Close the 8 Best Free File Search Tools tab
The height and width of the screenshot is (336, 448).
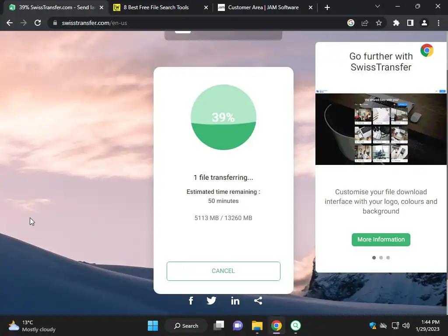[x=206, y=7]
